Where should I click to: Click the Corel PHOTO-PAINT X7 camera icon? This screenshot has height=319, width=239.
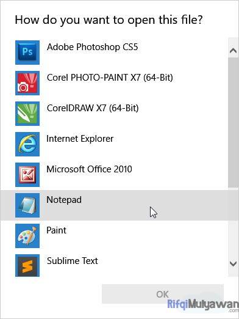tap(27, 83)
